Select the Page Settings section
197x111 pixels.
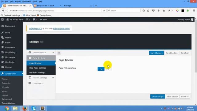coord(41,58)
